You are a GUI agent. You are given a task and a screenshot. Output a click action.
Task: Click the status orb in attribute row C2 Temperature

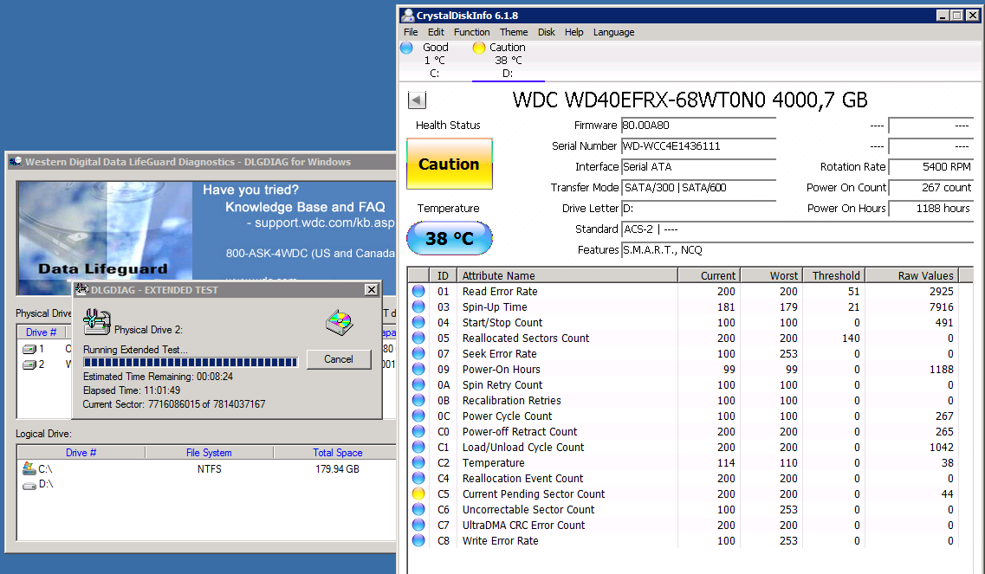point(418,463)
